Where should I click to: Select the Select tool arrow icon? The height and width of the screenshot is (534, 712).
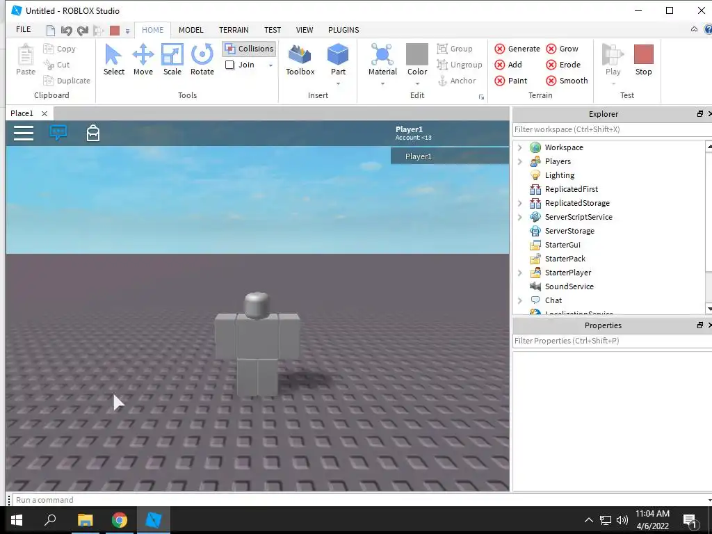(x=113, y=54)
